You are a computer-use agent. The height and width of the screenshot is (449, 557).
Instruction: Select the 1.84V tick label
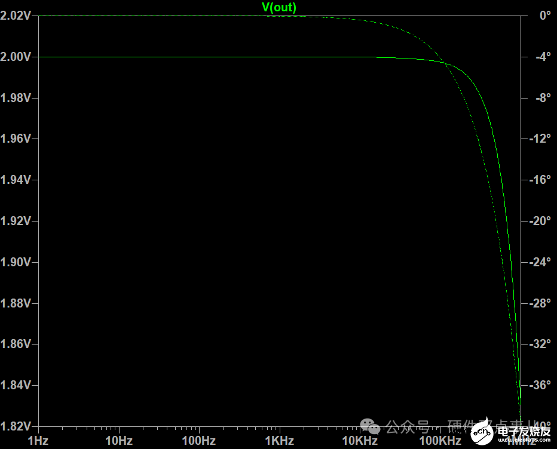point(16,385)
